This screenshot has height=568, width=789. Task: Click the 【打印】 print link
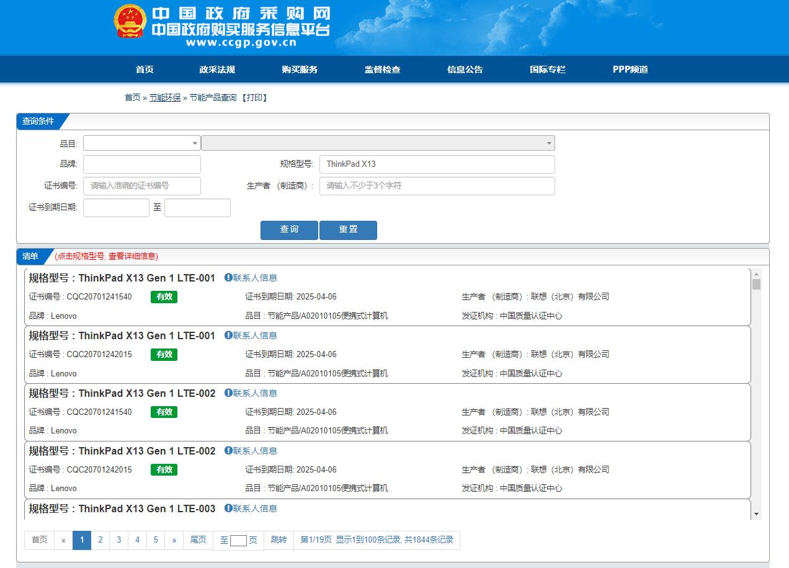point(254,98)
